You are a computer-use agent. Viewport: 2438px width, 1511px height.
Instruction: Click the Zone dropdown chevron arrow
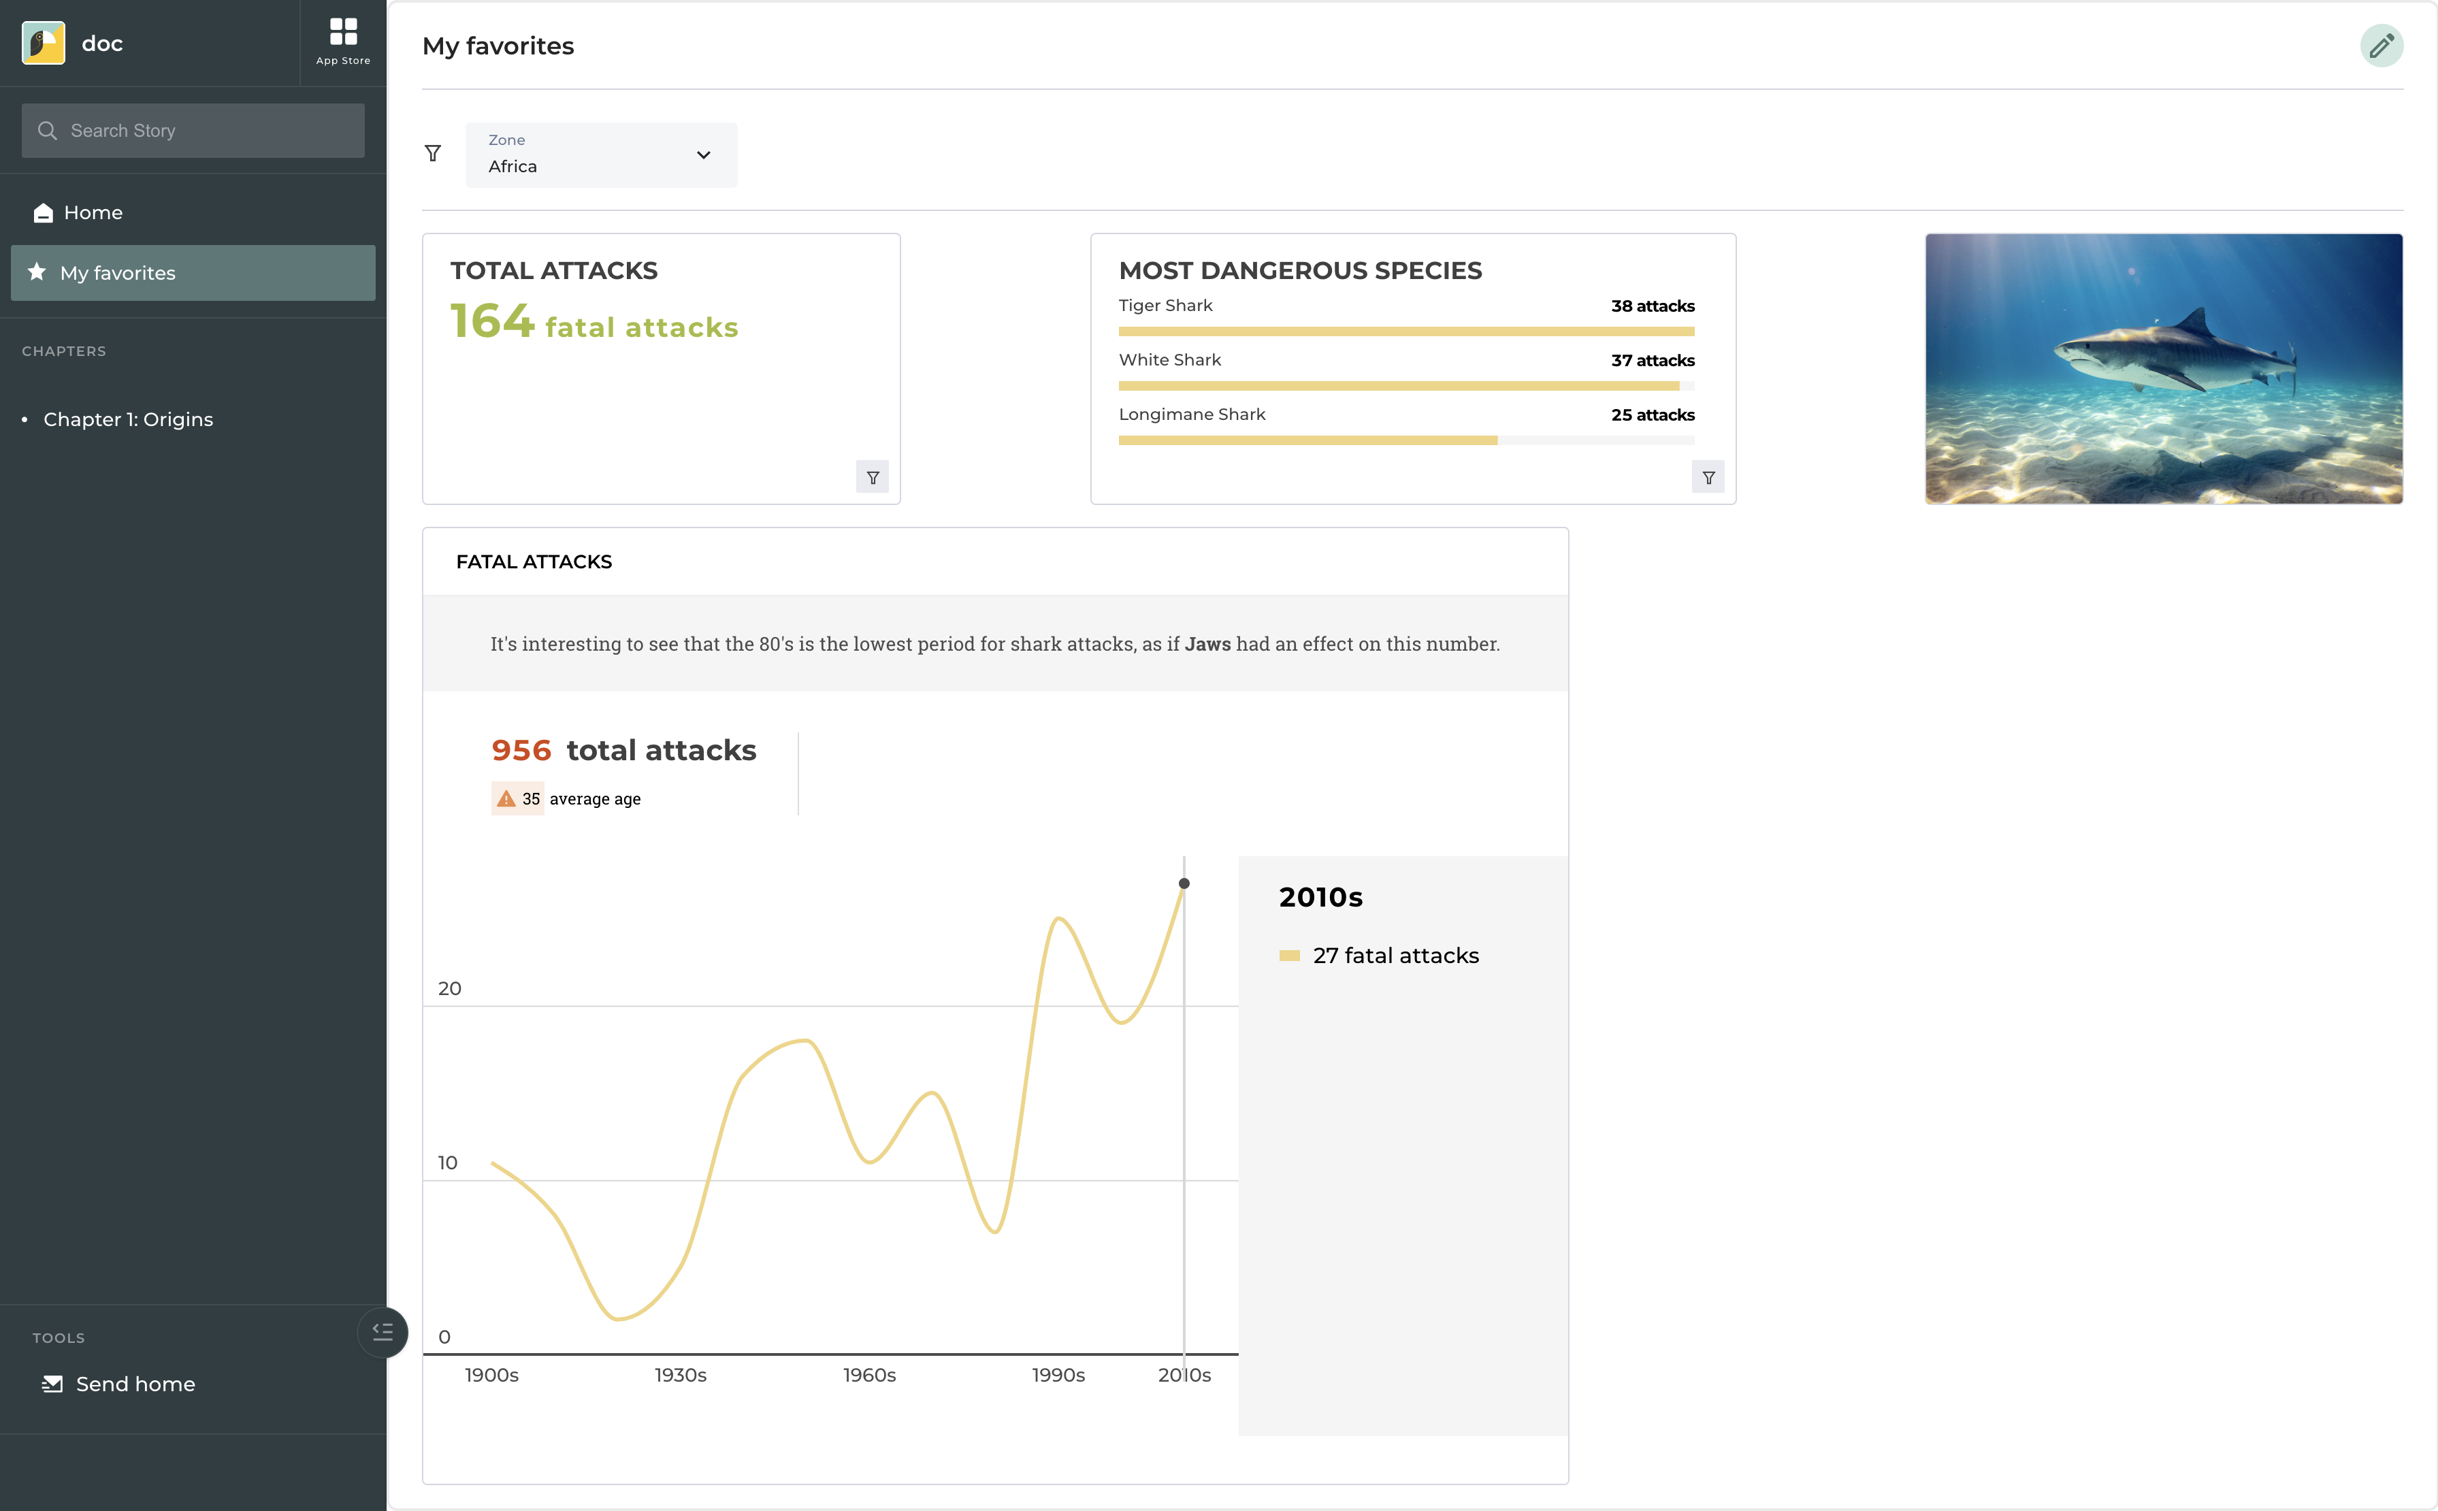[x=703, y=155]
